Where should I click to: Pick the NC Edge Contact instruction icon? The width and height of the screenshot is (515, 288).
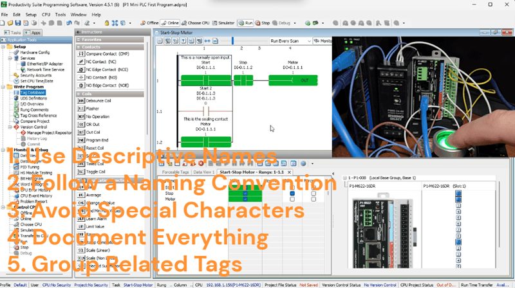[x=81, y=69]
